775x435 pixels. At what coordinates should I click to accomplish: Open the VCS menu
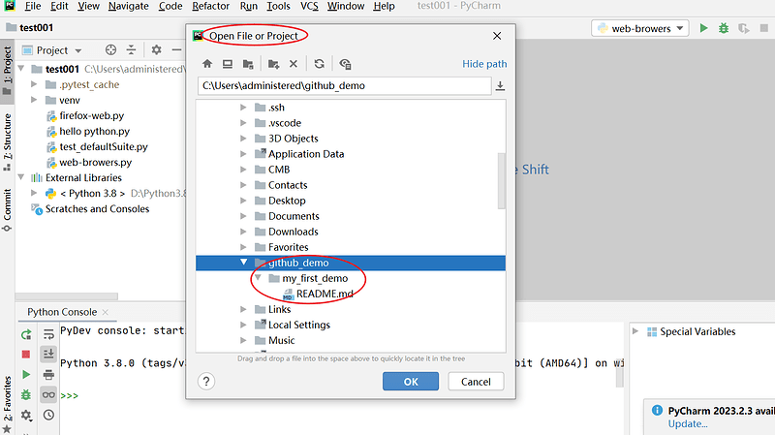pos(309,6)
